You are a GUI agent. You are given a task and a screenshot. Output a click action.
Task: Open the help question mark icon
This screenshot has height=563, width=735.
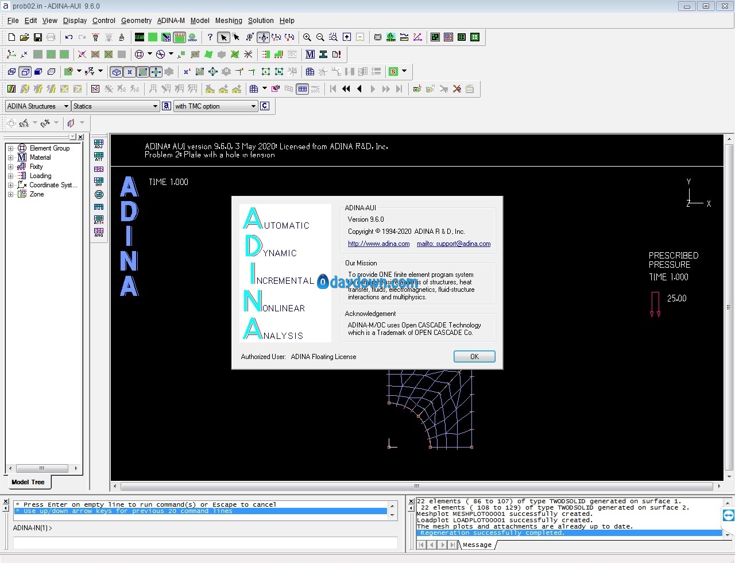210,37
